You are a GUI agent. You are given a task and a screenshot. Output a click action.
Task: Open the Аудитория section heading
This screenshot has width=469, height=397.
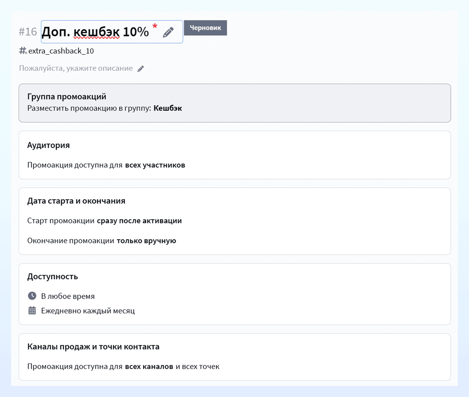coord(48,145)
